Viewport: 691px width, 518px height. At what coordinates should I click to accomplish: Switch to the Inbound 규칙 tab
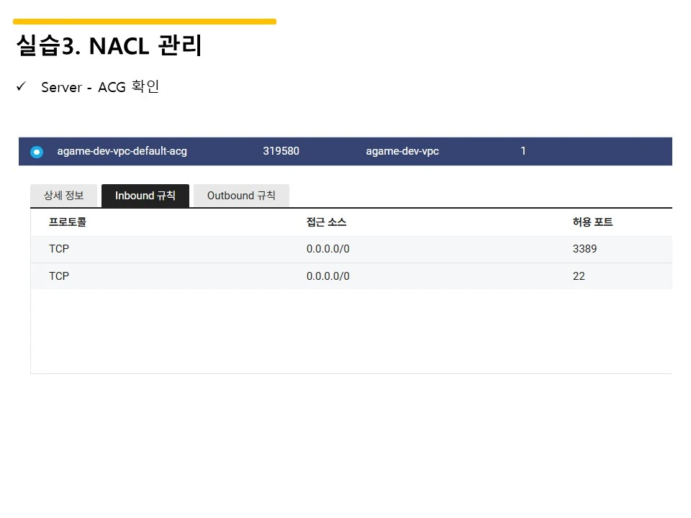[145, 196]
